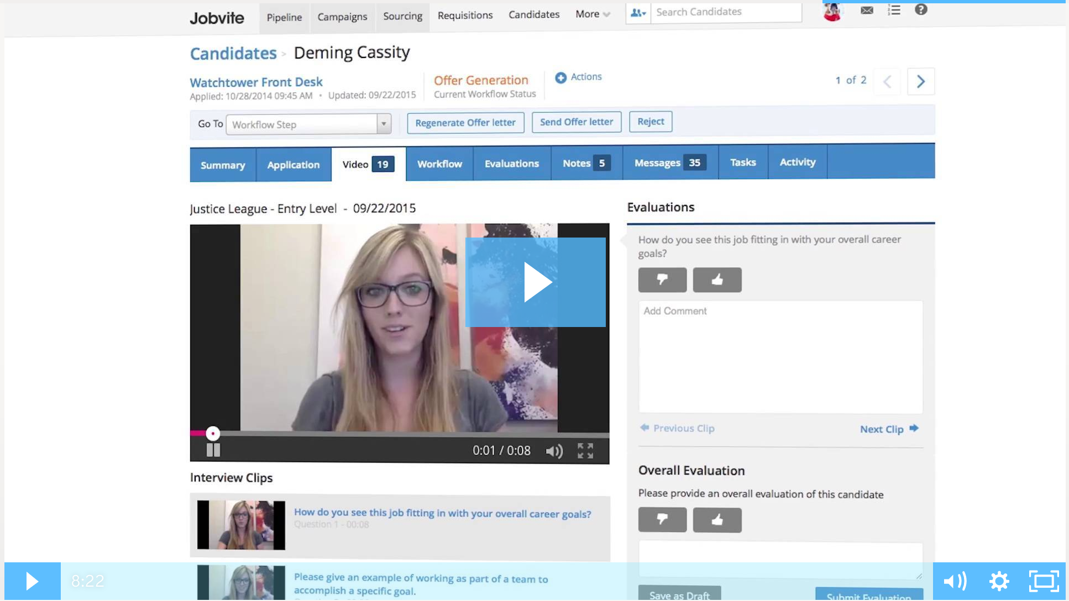Screen dimensions: 1069x601
Task: Click the big blue play overlay button
Action: (x=536, y=282)
